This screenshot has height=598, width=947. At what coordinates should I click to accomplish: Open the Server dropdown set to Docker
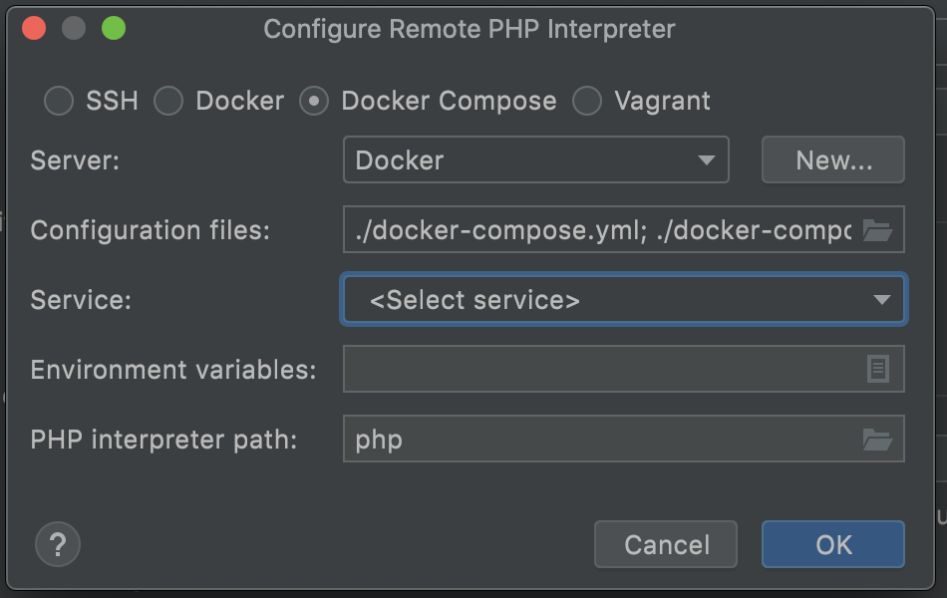click(535, 160)
